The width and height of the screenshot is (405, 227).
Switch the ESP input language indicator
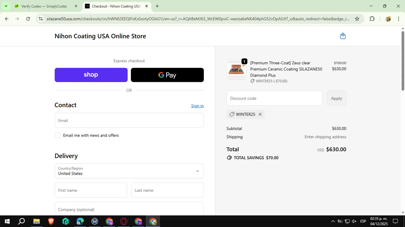pyautogui.click(x=363, y=221)
